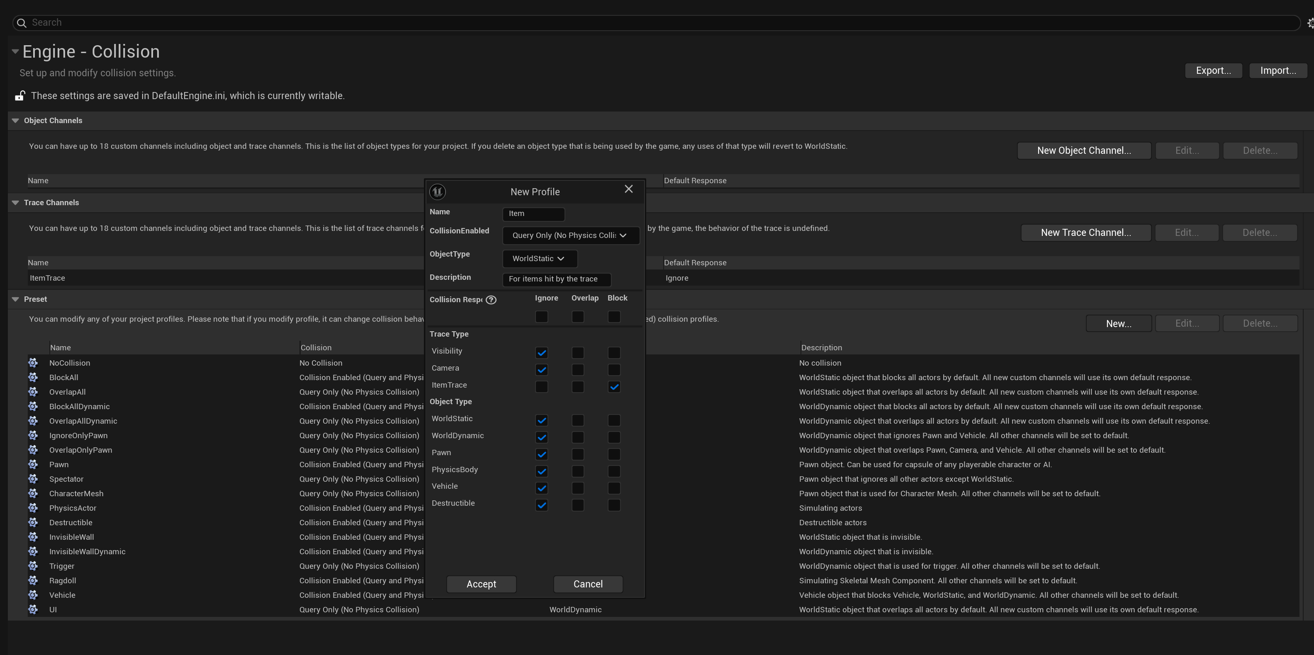Click the gear icon beside the Ragdoll preset
The height and width of the screenshot is (655, 1314).
point(33,580)
